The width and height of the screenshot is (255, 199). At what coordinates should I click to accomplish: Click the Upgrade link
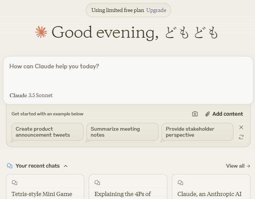tap(156, 10)
